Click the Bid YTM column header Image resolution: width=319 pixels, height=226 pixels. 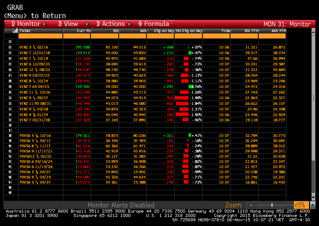244,31
